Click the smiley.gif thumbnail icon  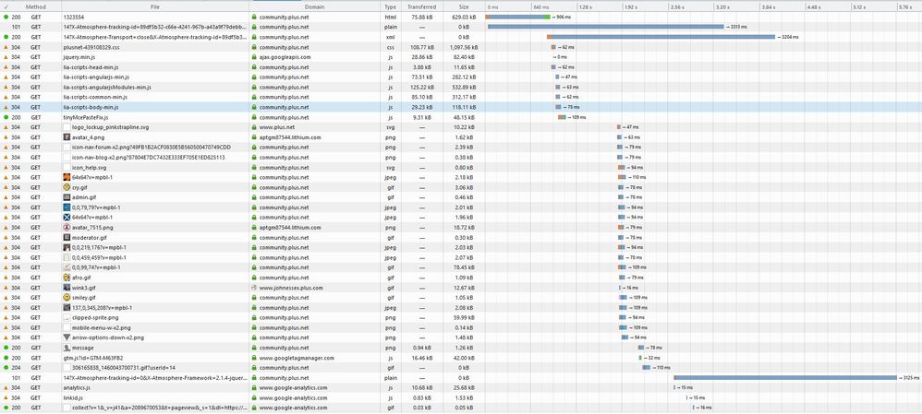click(67, 297)
